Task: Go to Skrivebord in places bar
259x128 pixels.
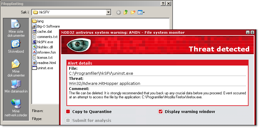Action: (16, 46)
